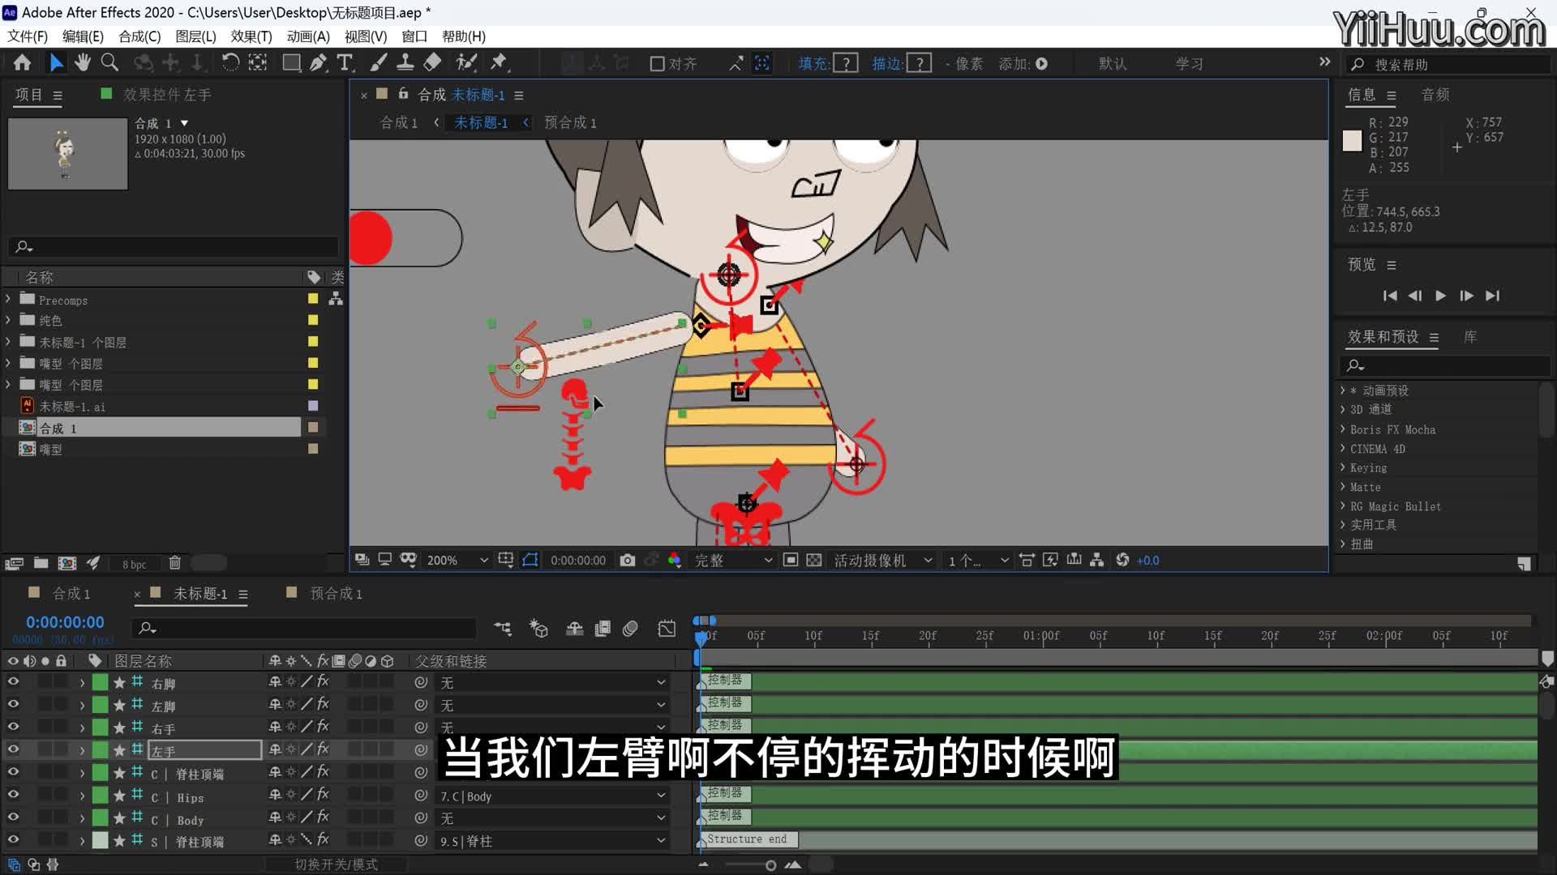Click the reset exposure icon in the viewer
Screen dimensions: 1557x875
(1122, 560)
